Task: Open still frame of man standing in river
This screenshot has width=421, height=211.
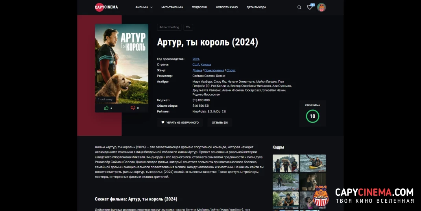Action: pos(285,182)
